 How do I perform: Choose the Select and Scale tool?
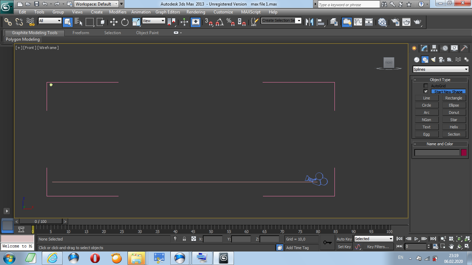click(136, 22)
